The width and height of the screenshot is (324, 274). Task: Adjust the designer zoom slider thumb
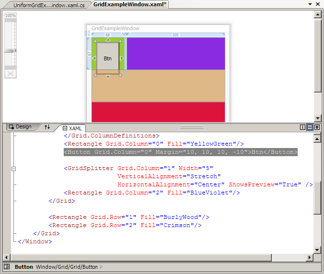coord(10,51)
